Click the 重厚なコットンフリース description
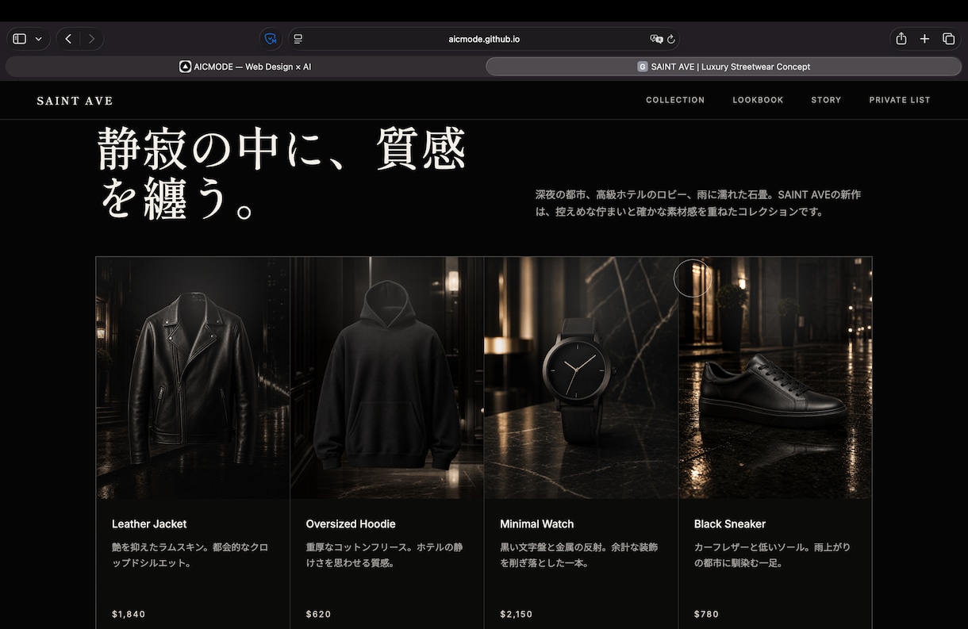 385,555
